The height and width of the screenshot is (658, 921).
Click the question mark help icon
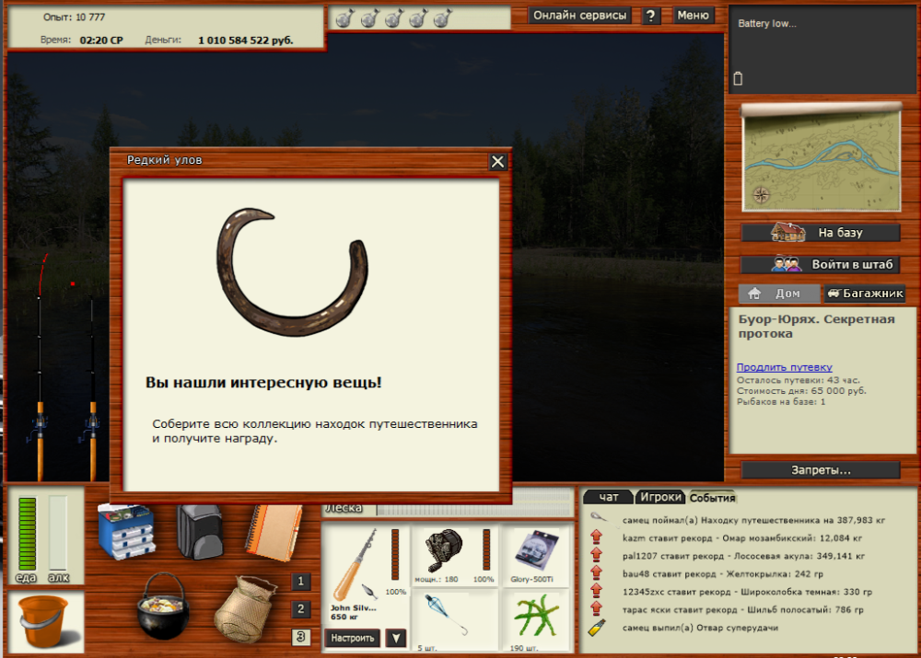(x=650, y=16)
